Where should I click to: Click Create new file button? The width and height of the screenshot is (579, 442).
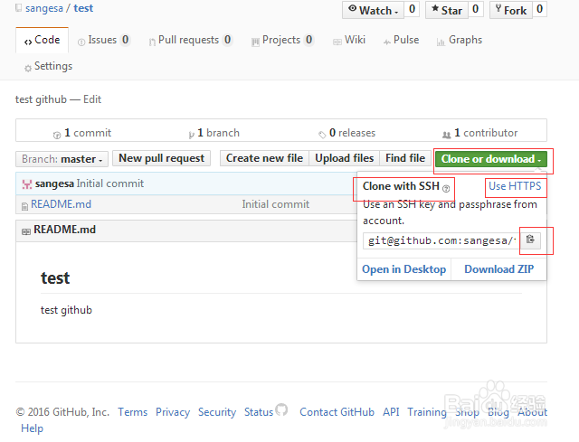point(264,158)
